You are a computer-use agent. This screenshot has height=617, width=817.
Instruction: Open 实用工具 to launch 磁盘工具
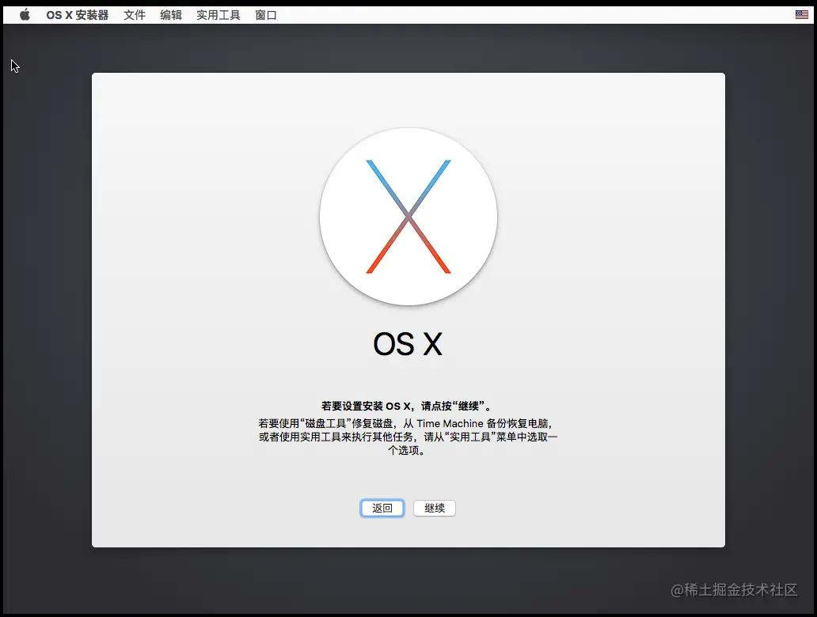click(x=217, y=13)
